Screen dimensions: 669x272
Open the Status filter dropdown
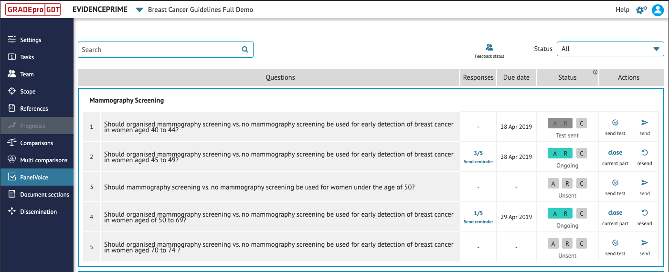click(x=610, y=49)
